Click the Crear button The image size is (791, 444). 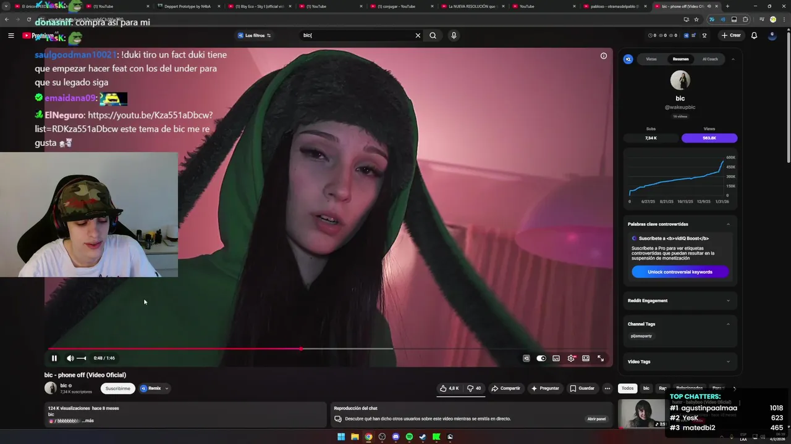pos(730,35)
